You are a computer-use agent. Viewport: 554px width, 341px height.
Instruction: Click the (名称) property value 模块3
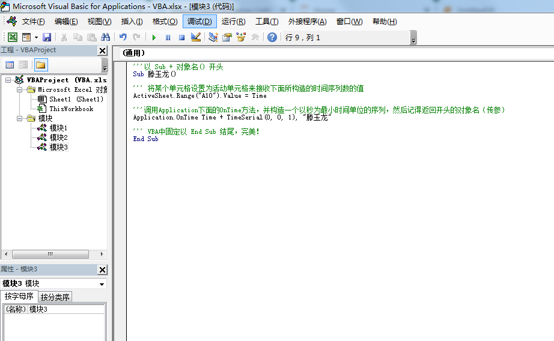coord(67,309)
